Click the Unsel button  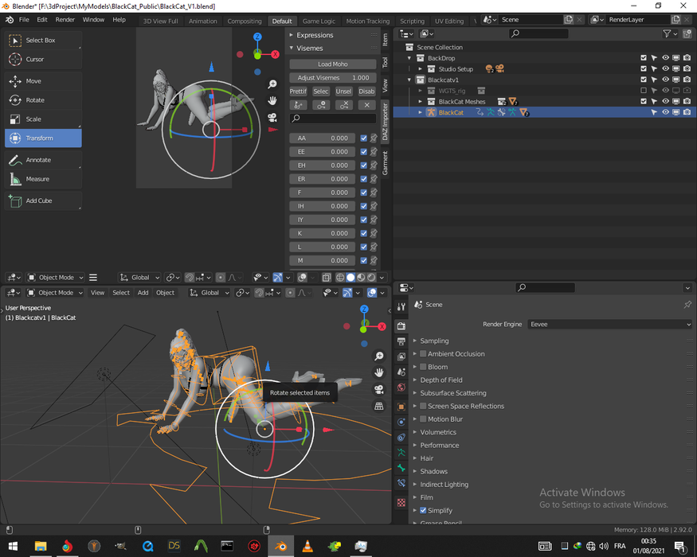343,92
